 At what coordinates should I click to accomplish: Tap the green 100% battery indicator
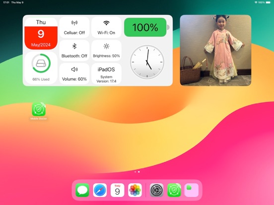coord(145,27)
